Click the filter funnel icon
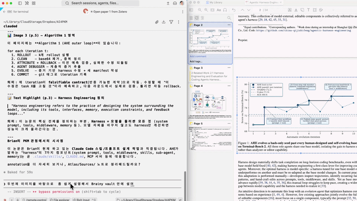The width and height of the screenshot is (357, 201). pyautogui.click(x=171, y=22)
